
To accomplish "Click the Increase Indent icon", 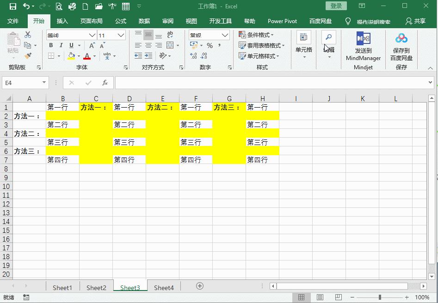I will (x=148, y=56).
